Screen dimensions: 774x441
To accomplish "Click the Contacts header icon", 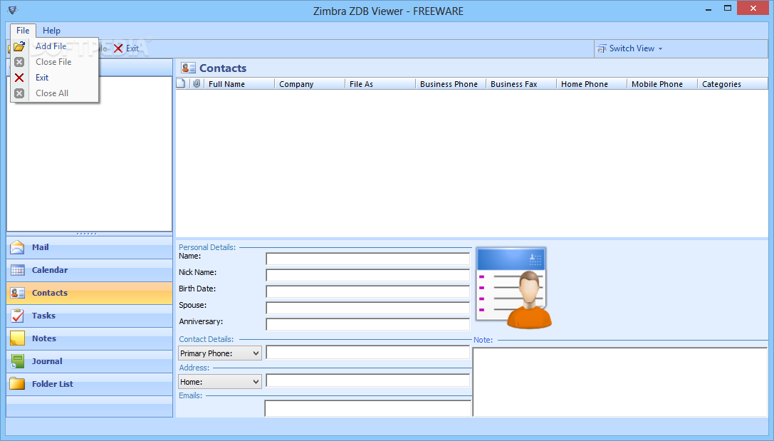I will point(188,68).
